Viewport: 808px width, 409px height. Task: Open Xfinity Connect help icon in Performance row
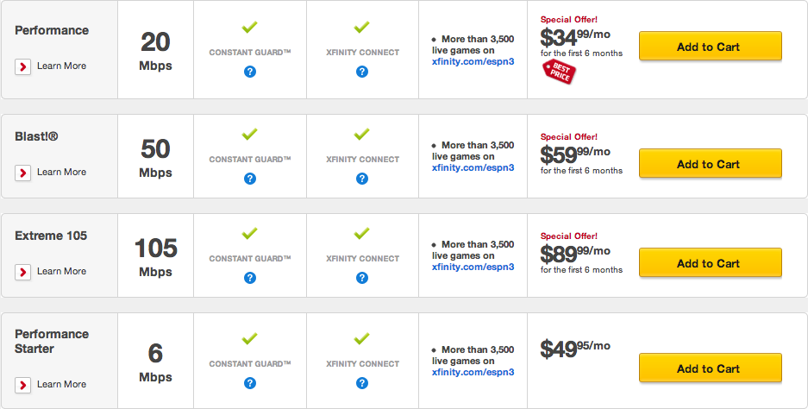[x=362, y=72]
